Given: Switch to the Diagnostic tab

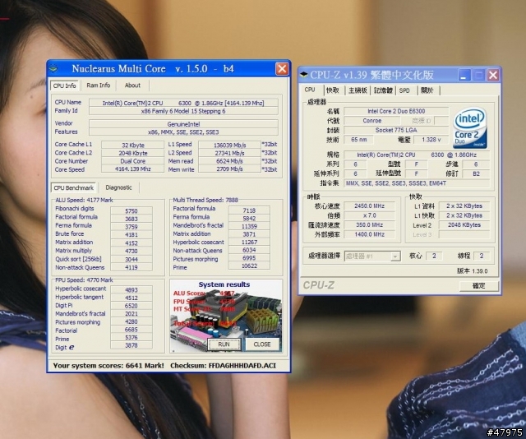Looking at the screenshot, I should coord(118,187).
